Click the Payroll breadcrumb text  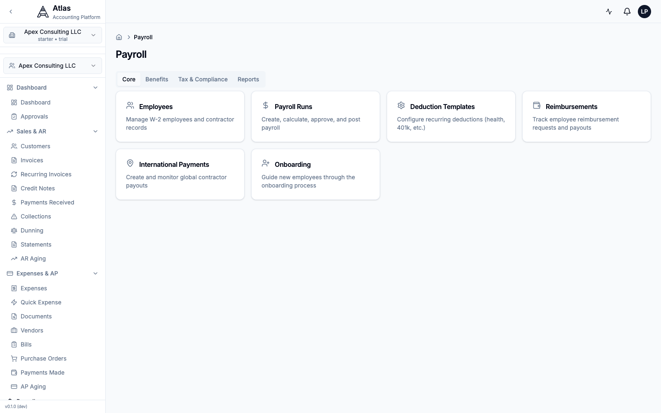[143, 37]
